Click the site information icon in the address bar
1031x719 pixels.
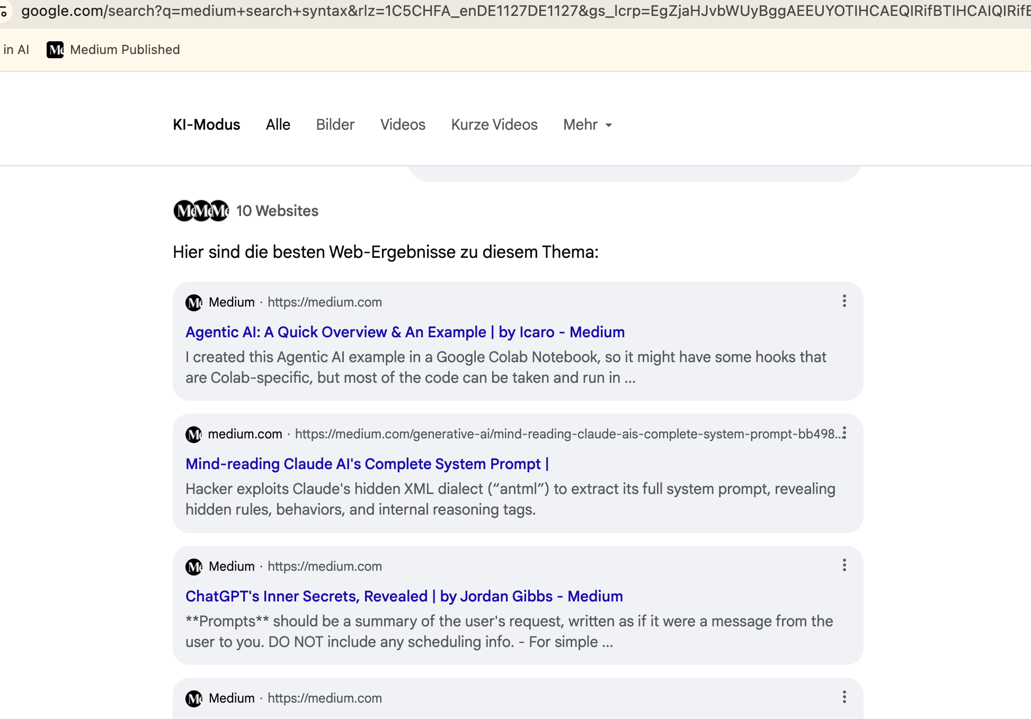pos(6,11)
